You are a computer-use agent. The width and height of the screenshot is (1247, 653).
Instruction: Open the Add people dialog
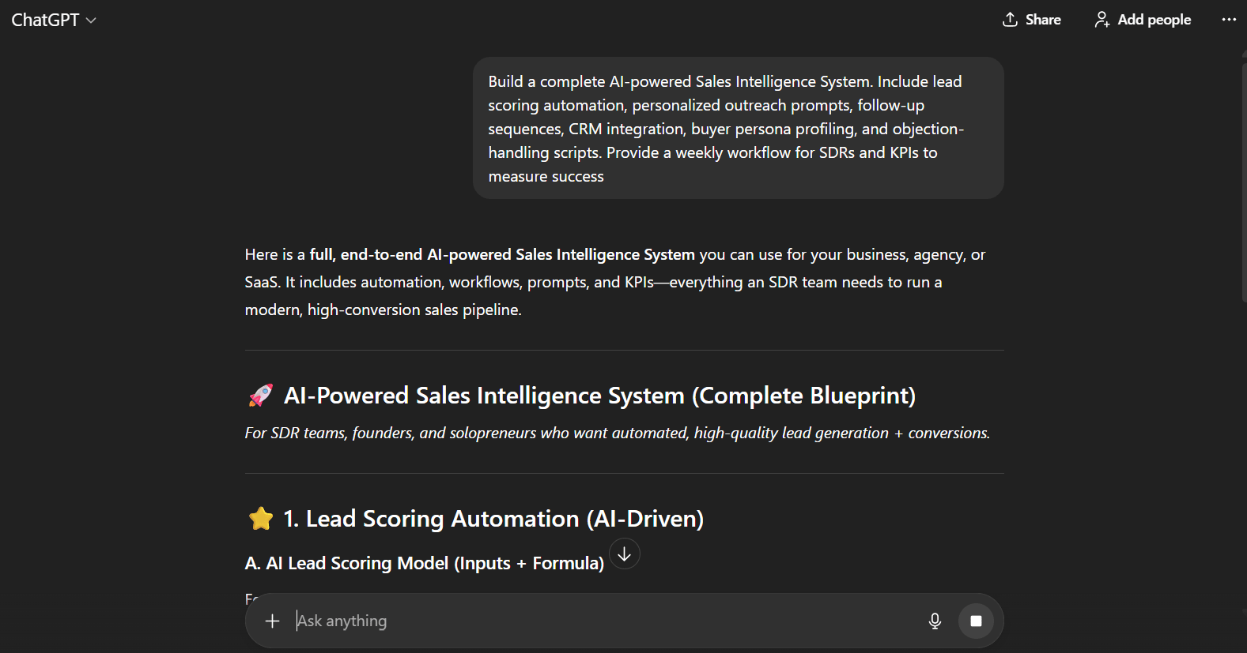coord(1143,20)
